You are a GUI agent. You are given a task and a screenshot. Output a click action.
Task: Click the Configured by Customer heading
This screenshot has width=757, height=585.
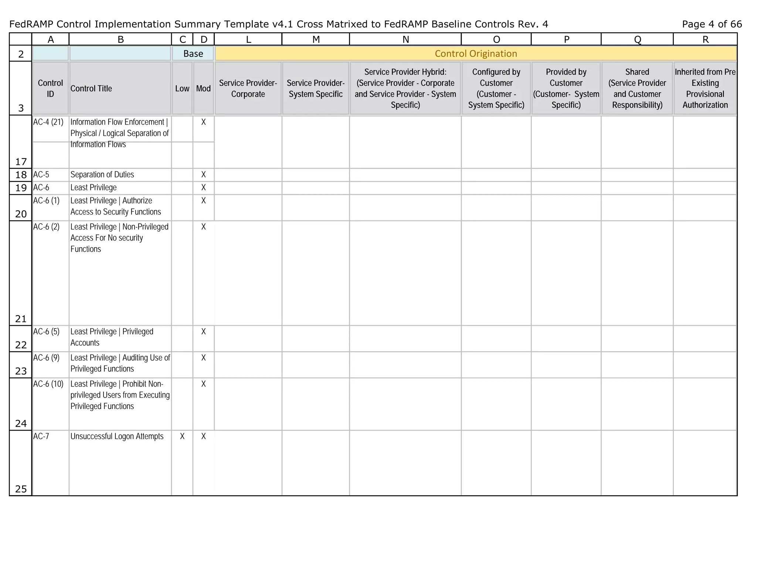pos(496,88)
